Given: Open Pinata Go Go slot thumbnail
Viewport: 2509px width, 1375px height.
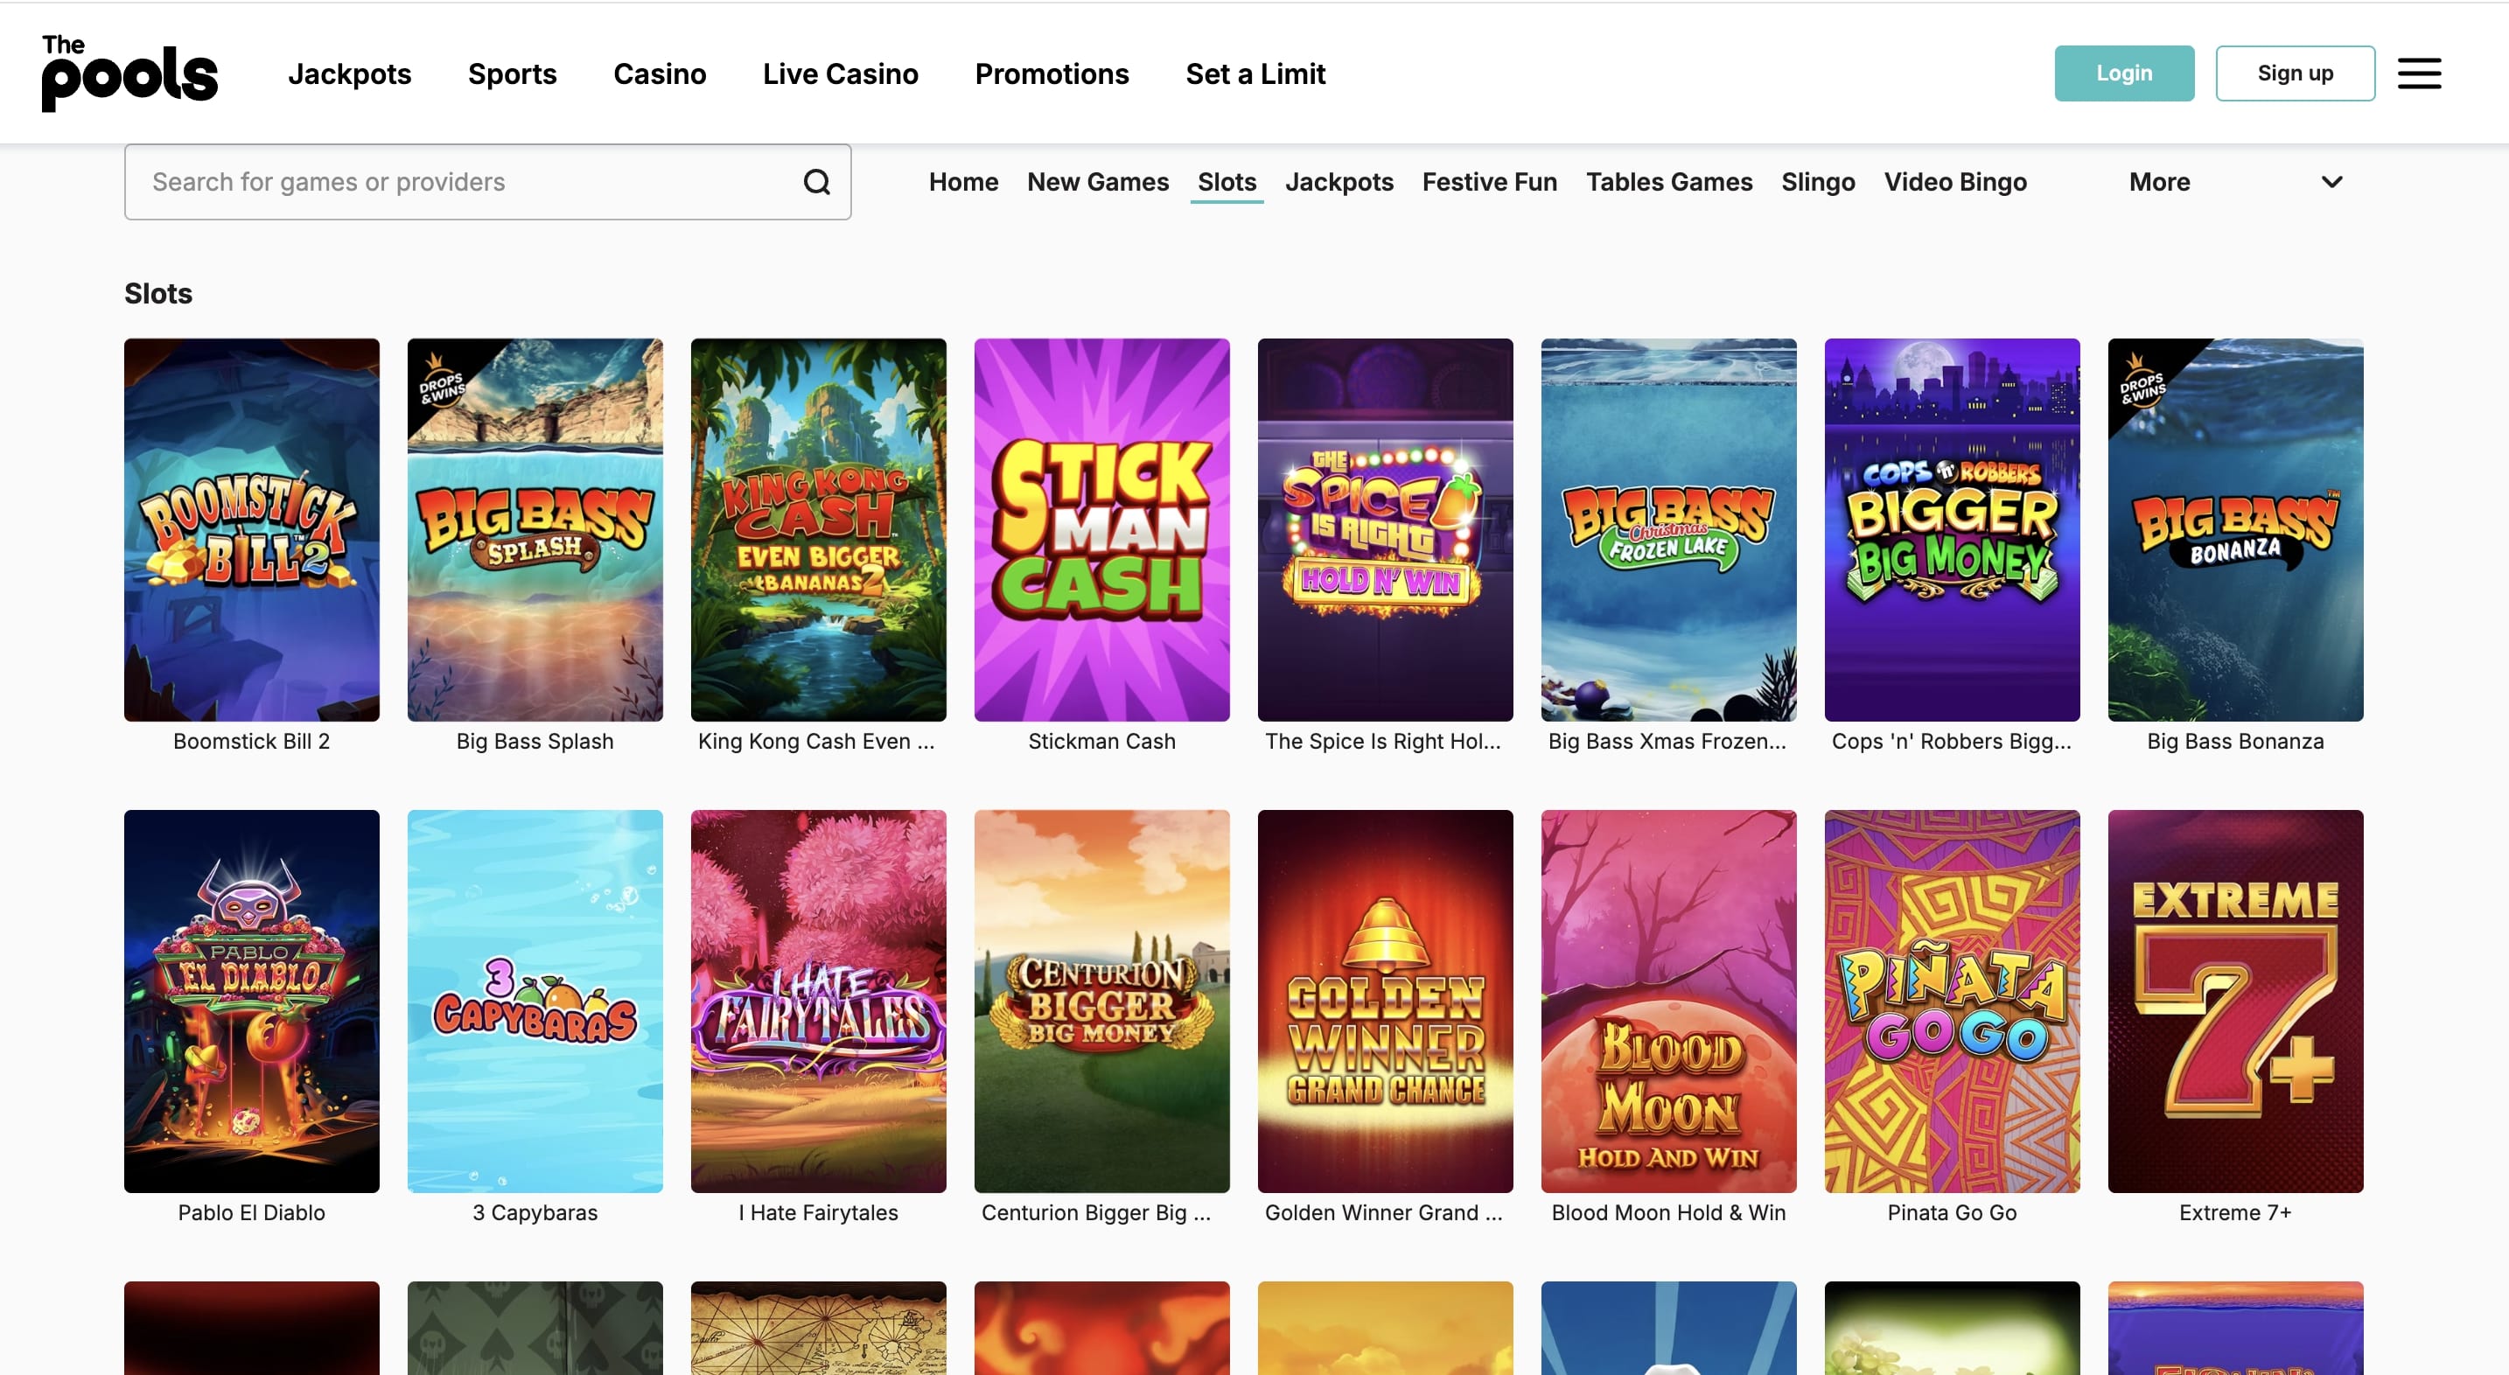Looking at the screenshot, I should (x=1951, y=1000).
